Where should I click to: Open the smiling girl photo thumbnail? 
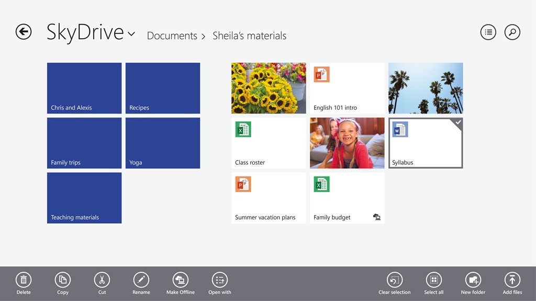[x=347, y=143]
